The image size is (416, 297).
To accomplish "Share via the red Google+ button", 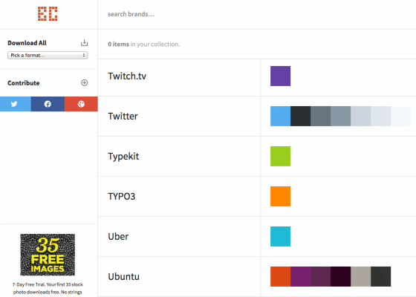I will (x=81, y=104).
